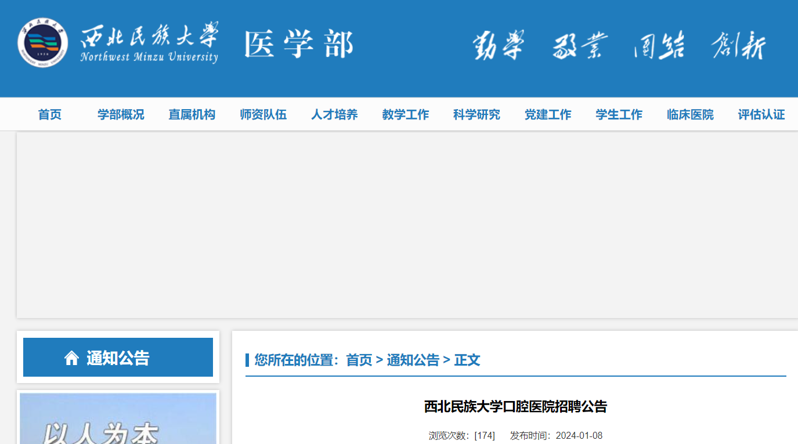Go to 师资队伍 in the navigation bar
The height and width of the screenshot is (444, 798).
263,114
